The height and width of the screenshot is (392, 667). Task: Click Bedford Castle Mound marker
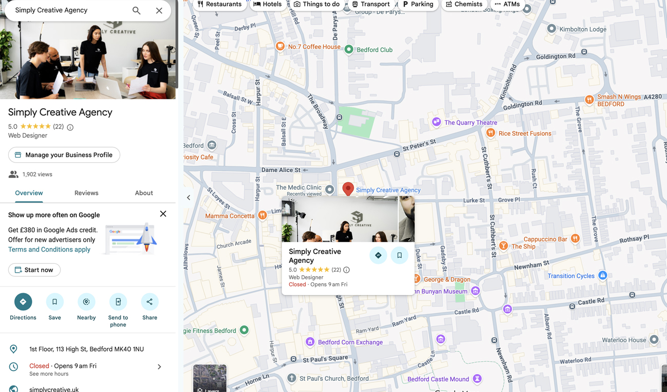coord(477,379)
